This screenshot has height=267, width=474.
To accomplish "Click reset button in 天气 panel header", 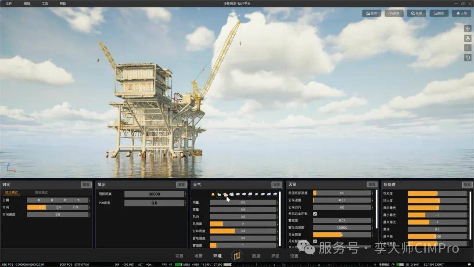I will (276, 185).
